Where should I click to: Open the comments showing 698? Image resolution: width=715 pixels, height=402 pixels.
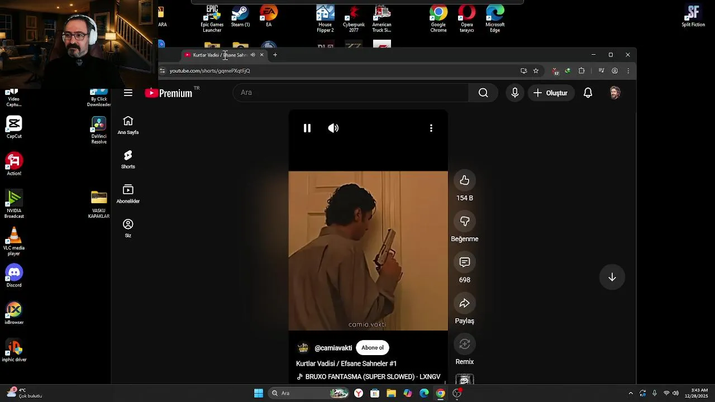point(465,262)
